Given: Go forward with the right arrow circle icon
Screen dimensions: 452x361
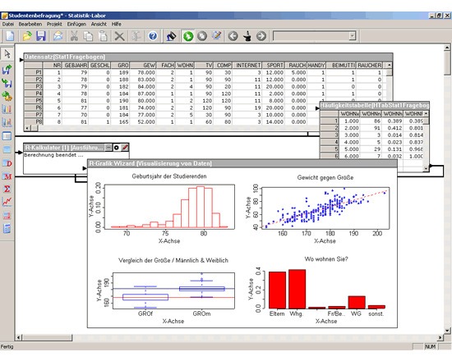Looking at the screenshot, I should pyautogui.click(x=261, y=36).
